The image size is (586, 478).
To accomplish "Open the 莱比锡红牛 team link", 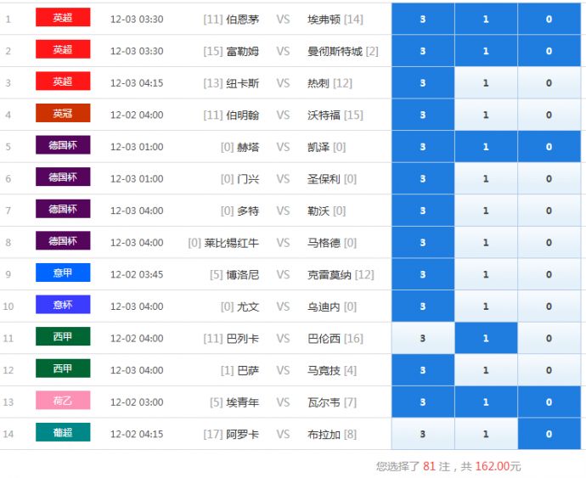I will click(x=231, y=243).
